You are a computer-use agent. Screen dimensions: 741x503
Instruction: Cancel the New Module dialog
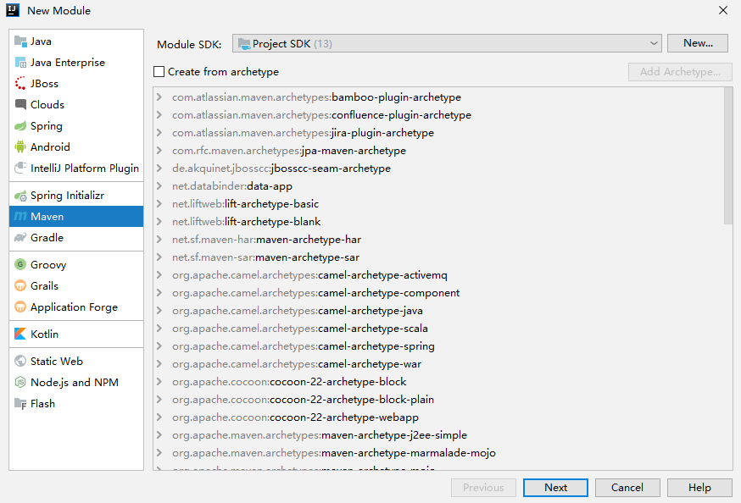(x=627, y=488)
